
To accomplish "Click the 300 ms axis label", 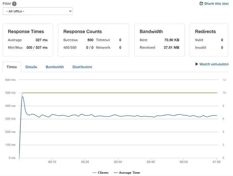I will tap(10, 119).
